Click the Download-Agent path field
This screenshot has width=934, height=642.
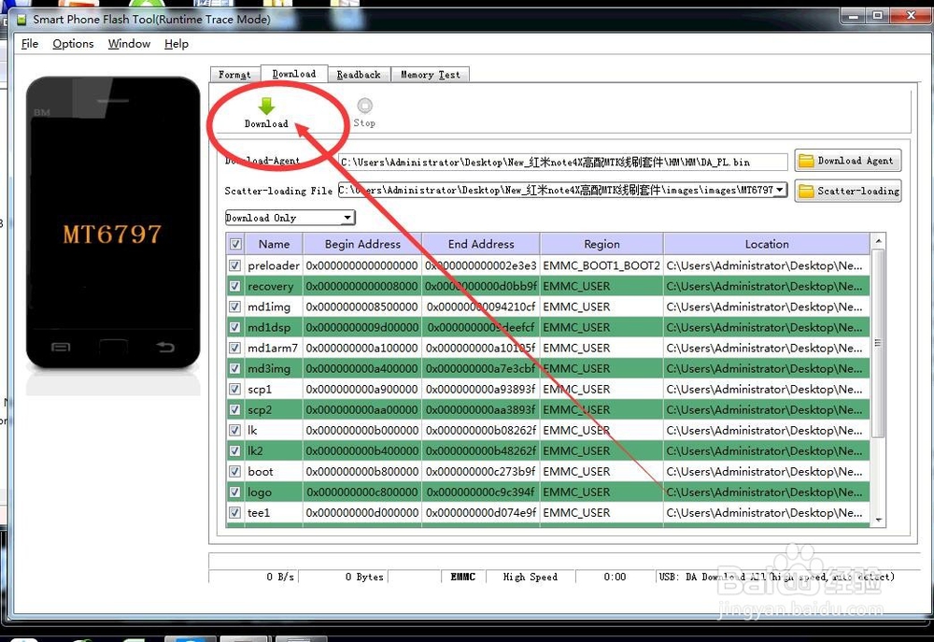(563, 162)
